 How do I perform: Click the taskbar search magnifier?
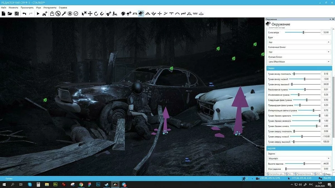[13, 184]
